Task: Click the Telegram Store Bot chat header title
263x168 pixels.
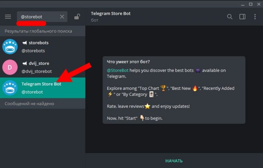Action: point(111,13)
